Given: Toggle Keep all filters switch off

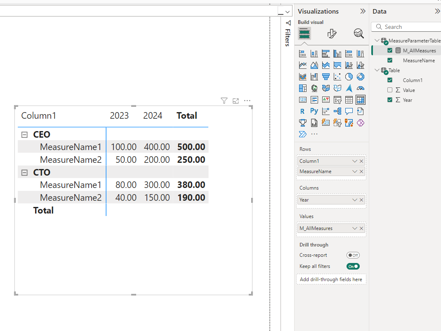Looking at the screenshot, I should point(353,266).
